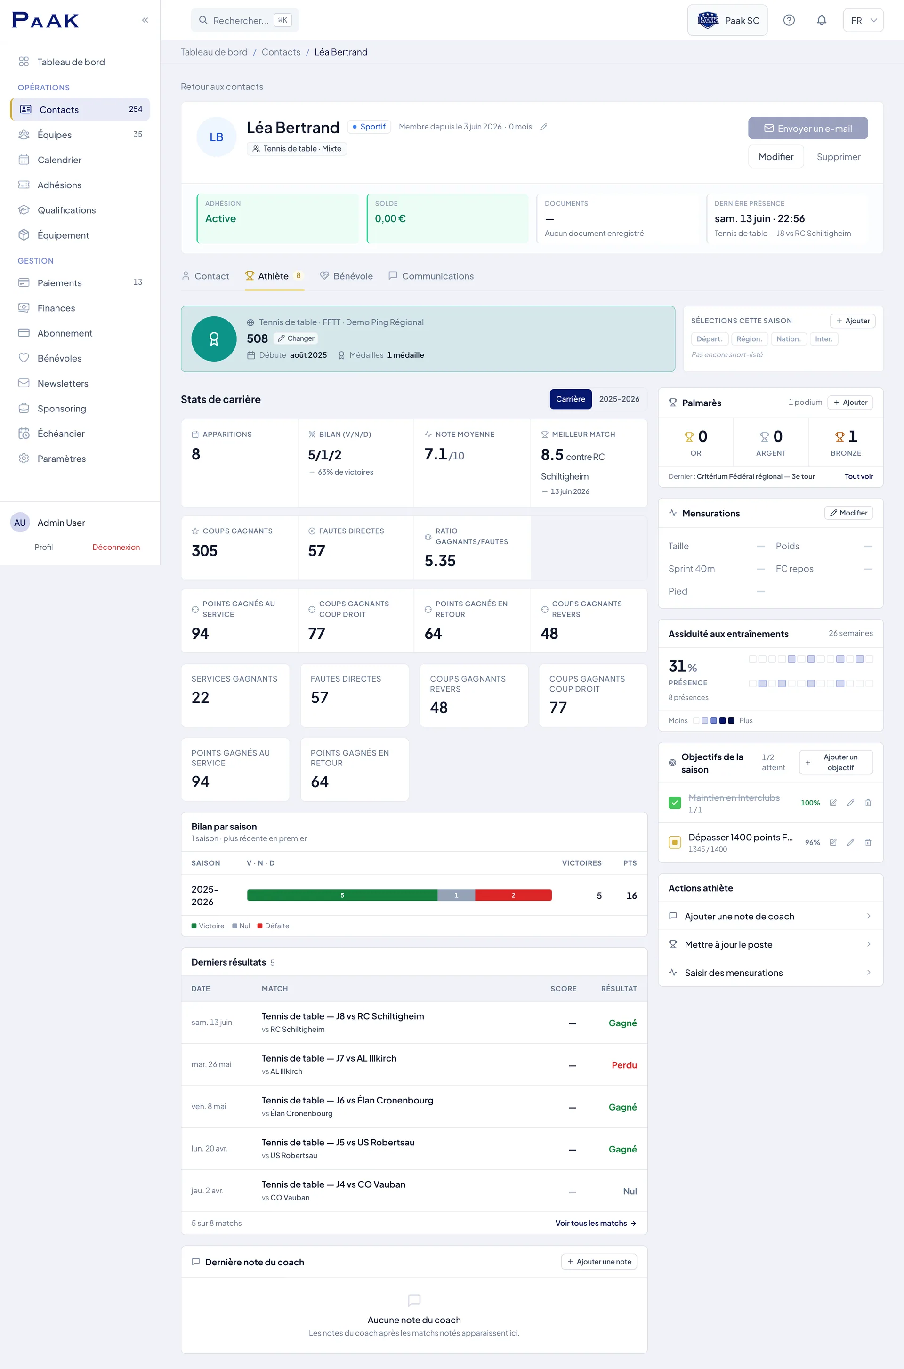
Task: Send an e-mail to Léa Bertrand
Action: click(x=808, y=129)
